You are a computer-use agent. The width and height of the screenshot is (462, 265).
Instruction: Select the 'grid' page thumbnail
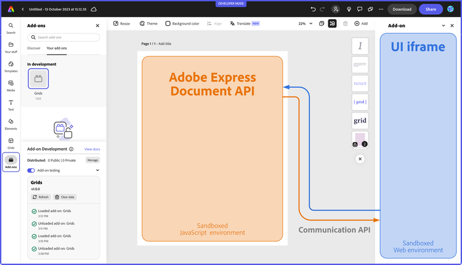click(360, 121)
